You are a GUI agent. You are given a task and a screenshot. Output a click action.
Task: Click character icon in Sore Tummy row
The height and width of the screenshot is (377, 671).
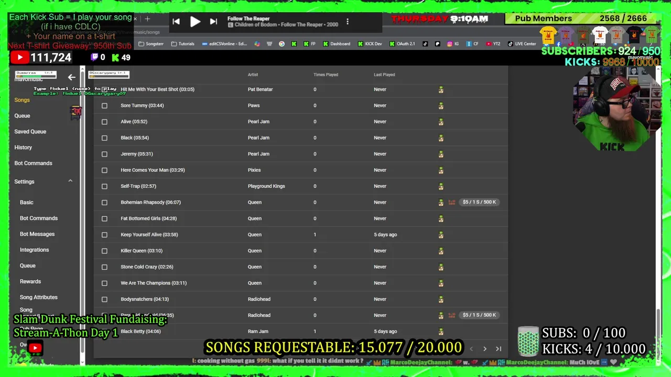pos(441,106)
